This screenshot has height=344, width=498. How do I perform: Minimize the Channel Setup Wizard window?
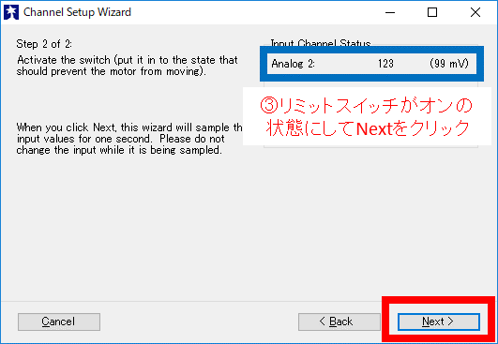pyautogui.click(x=390, y=12)
